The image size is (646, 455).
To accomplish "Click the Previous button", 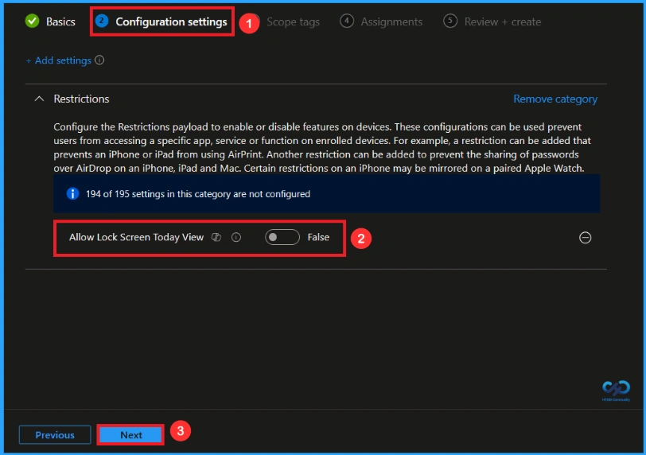I will click(x=55, y=435).
